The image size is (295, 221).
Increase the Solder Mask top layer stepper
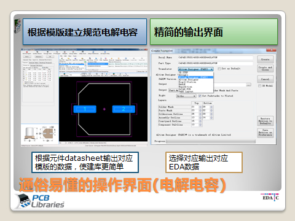[200, 106]
